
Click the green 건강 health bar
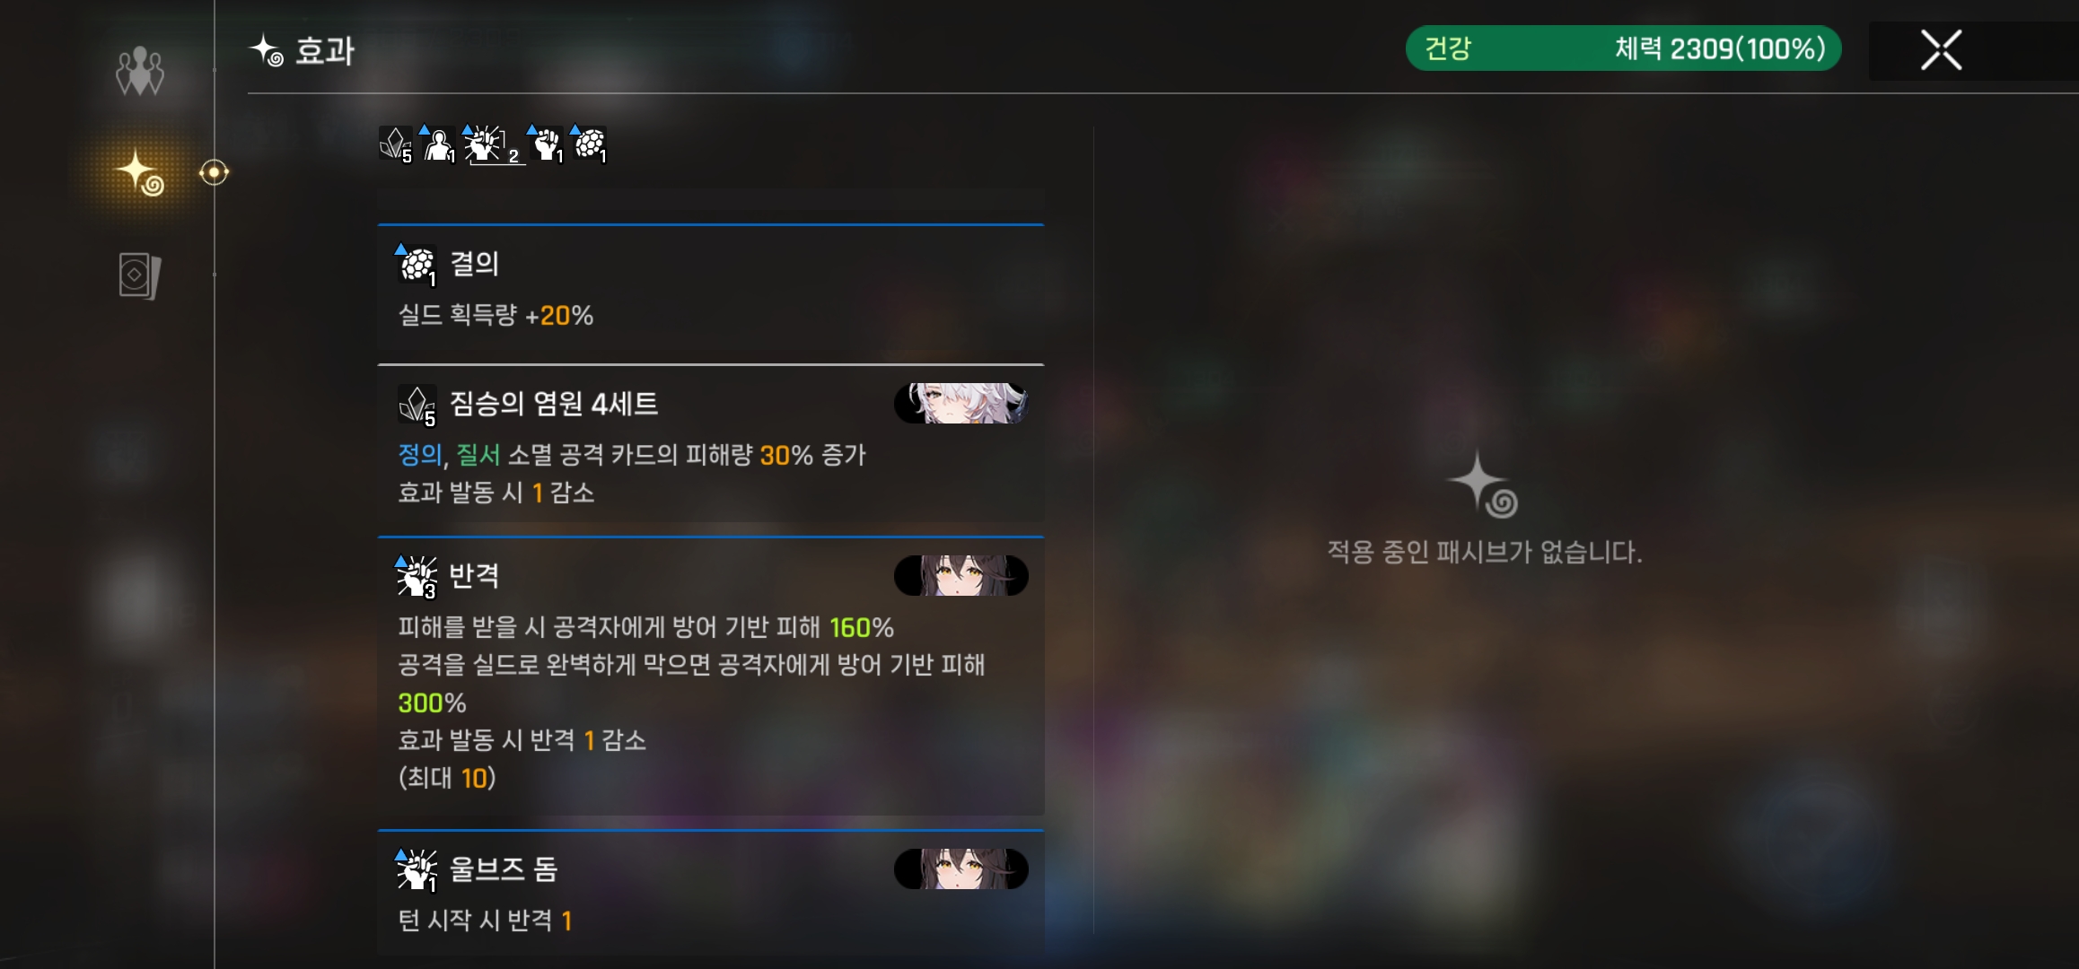click(1623, 48)
